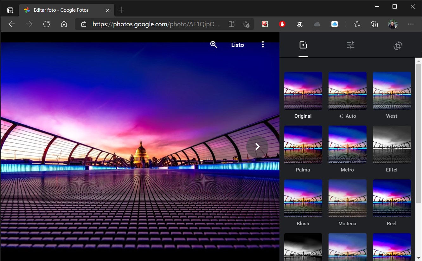This screenshot has height=261, width=422.
Task: Open a new browser tab
Action: (121, 10)
